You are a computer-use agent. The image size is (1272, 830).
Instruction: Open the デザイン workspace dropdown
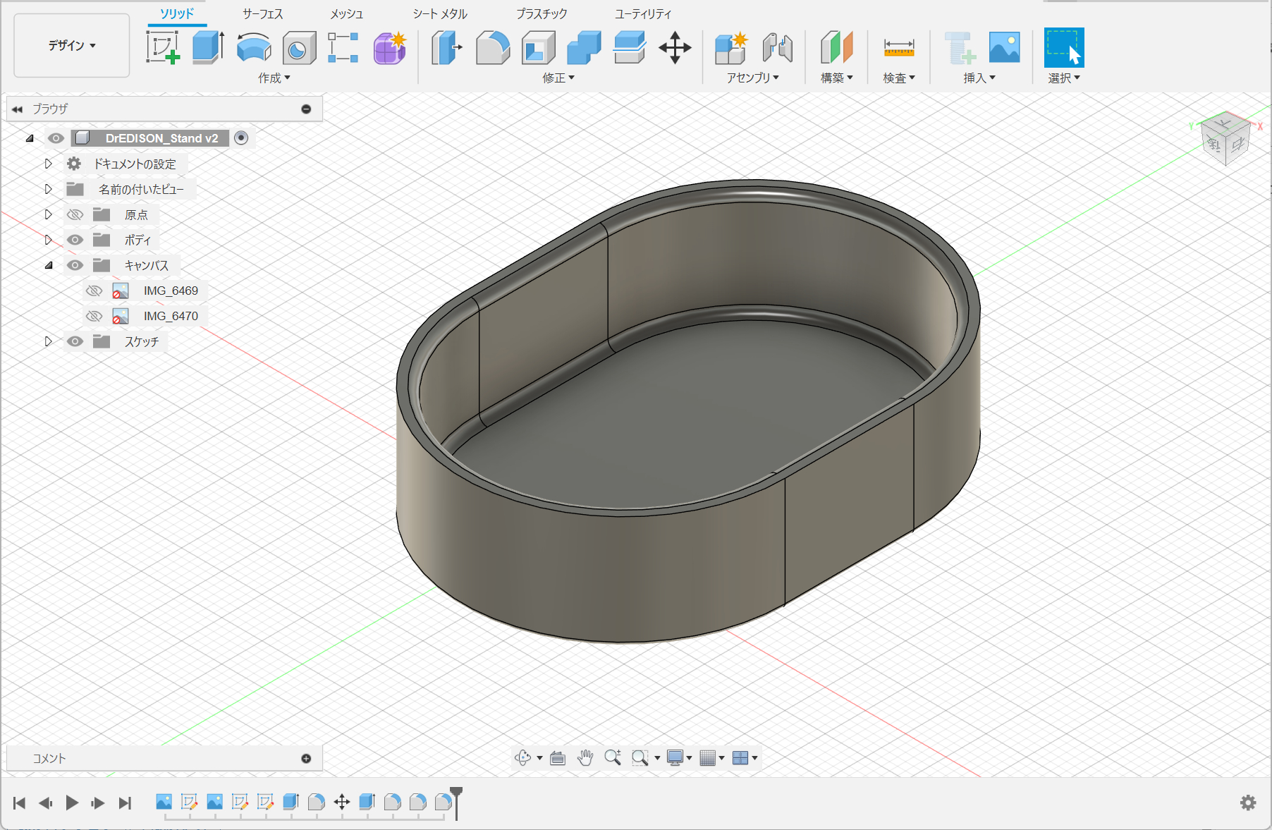tap(72, 45)
